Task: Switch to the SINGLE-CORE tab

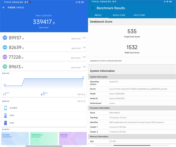Action: pyautogui.click(x=118, y=15)
